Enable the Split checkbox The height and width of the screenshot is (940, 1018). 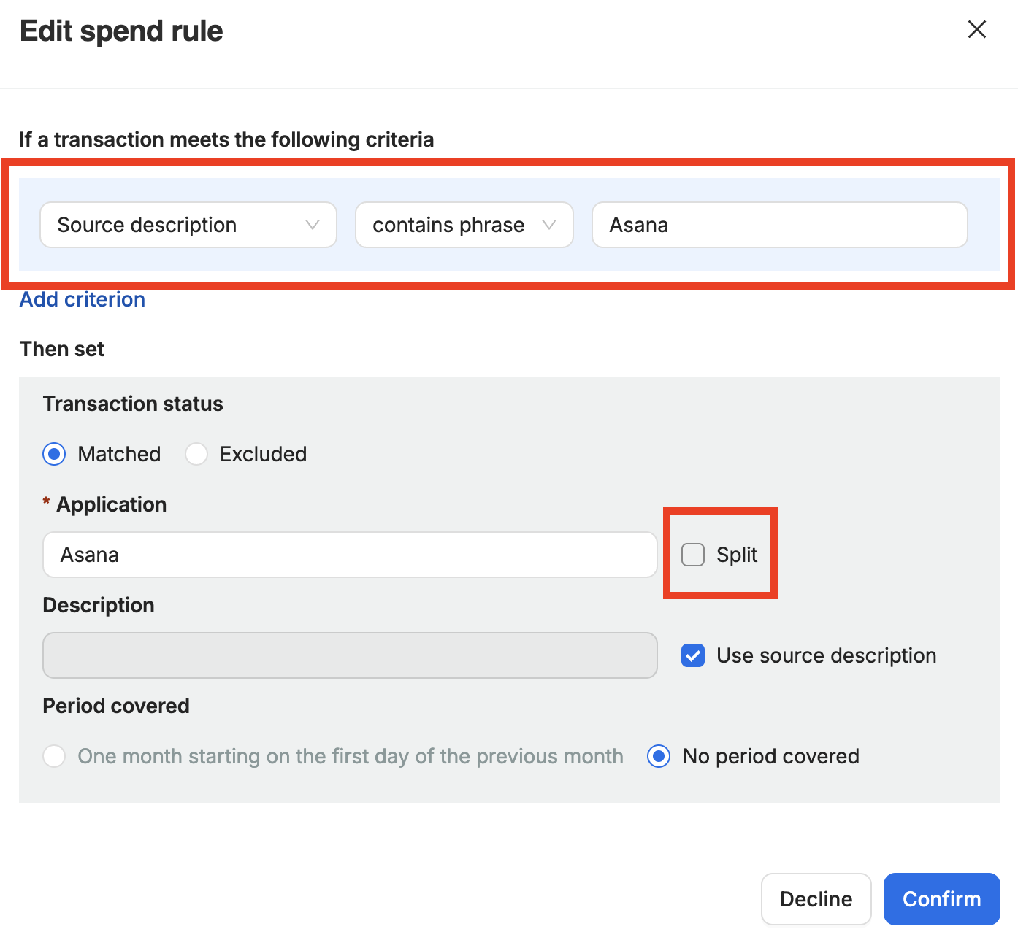[693, 555]
